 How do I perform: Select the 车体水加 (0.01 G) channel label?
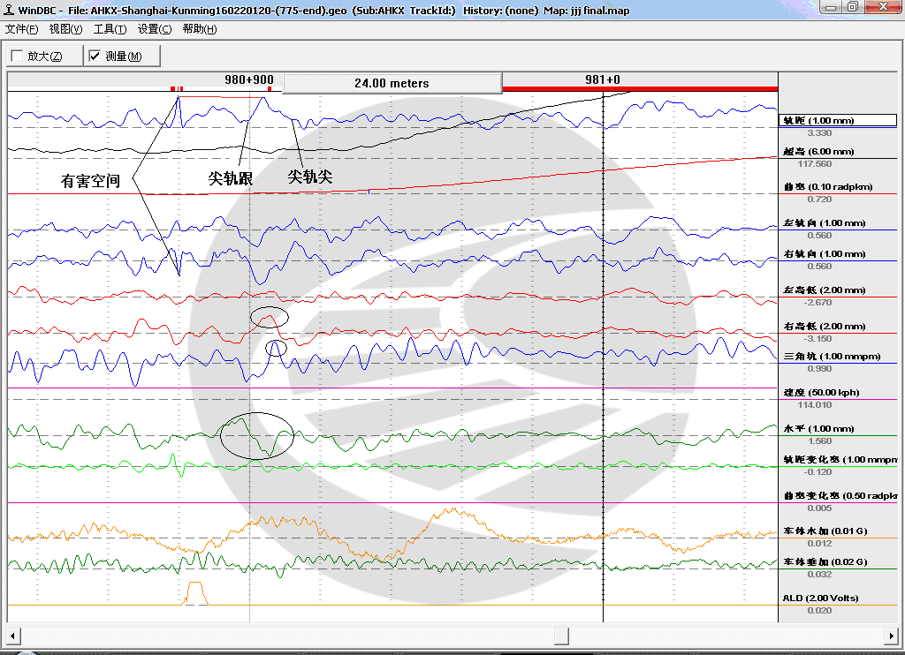click(825, 531)
